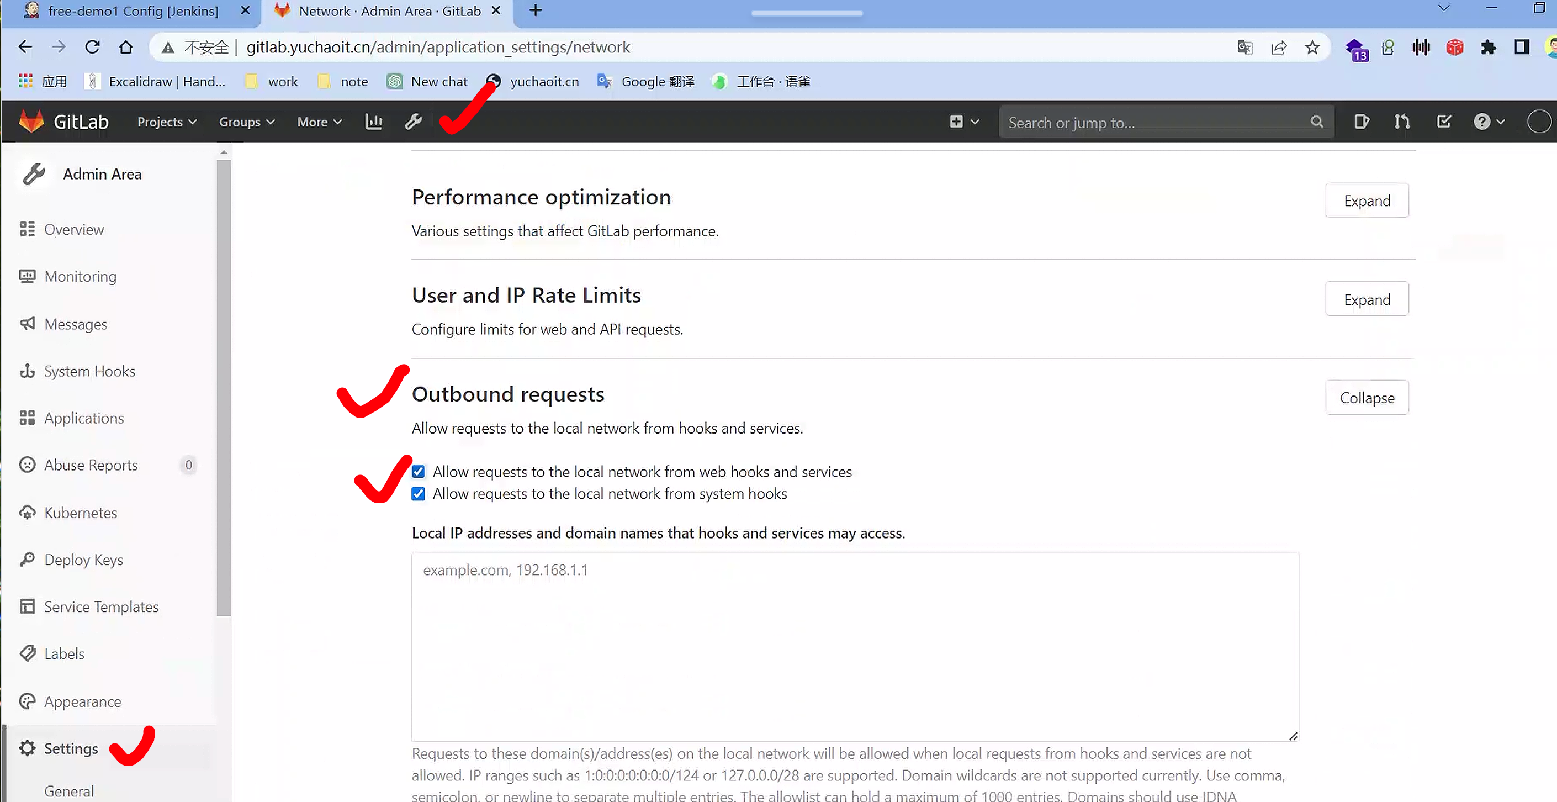Image resolution: width=1557 pixels, height=802 pixels.
Task: Uncheck allow requests from system hooks
Action: click(x=419, y=494)
